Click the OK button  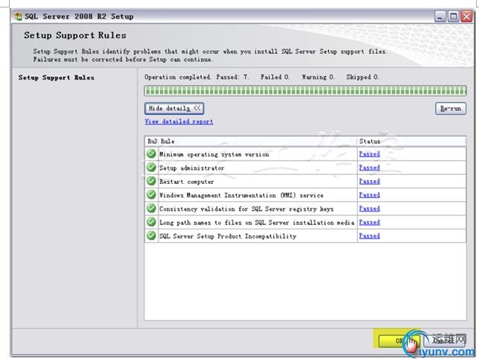click(398, 341)
